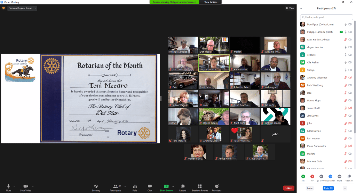Click the red Leave button
Viewport: 356px width, 193px height.
tap(288, 188)
